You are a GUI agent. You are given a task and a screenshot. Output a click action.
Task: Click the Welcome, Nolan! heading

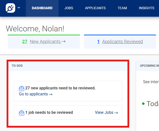click(35, 29)
